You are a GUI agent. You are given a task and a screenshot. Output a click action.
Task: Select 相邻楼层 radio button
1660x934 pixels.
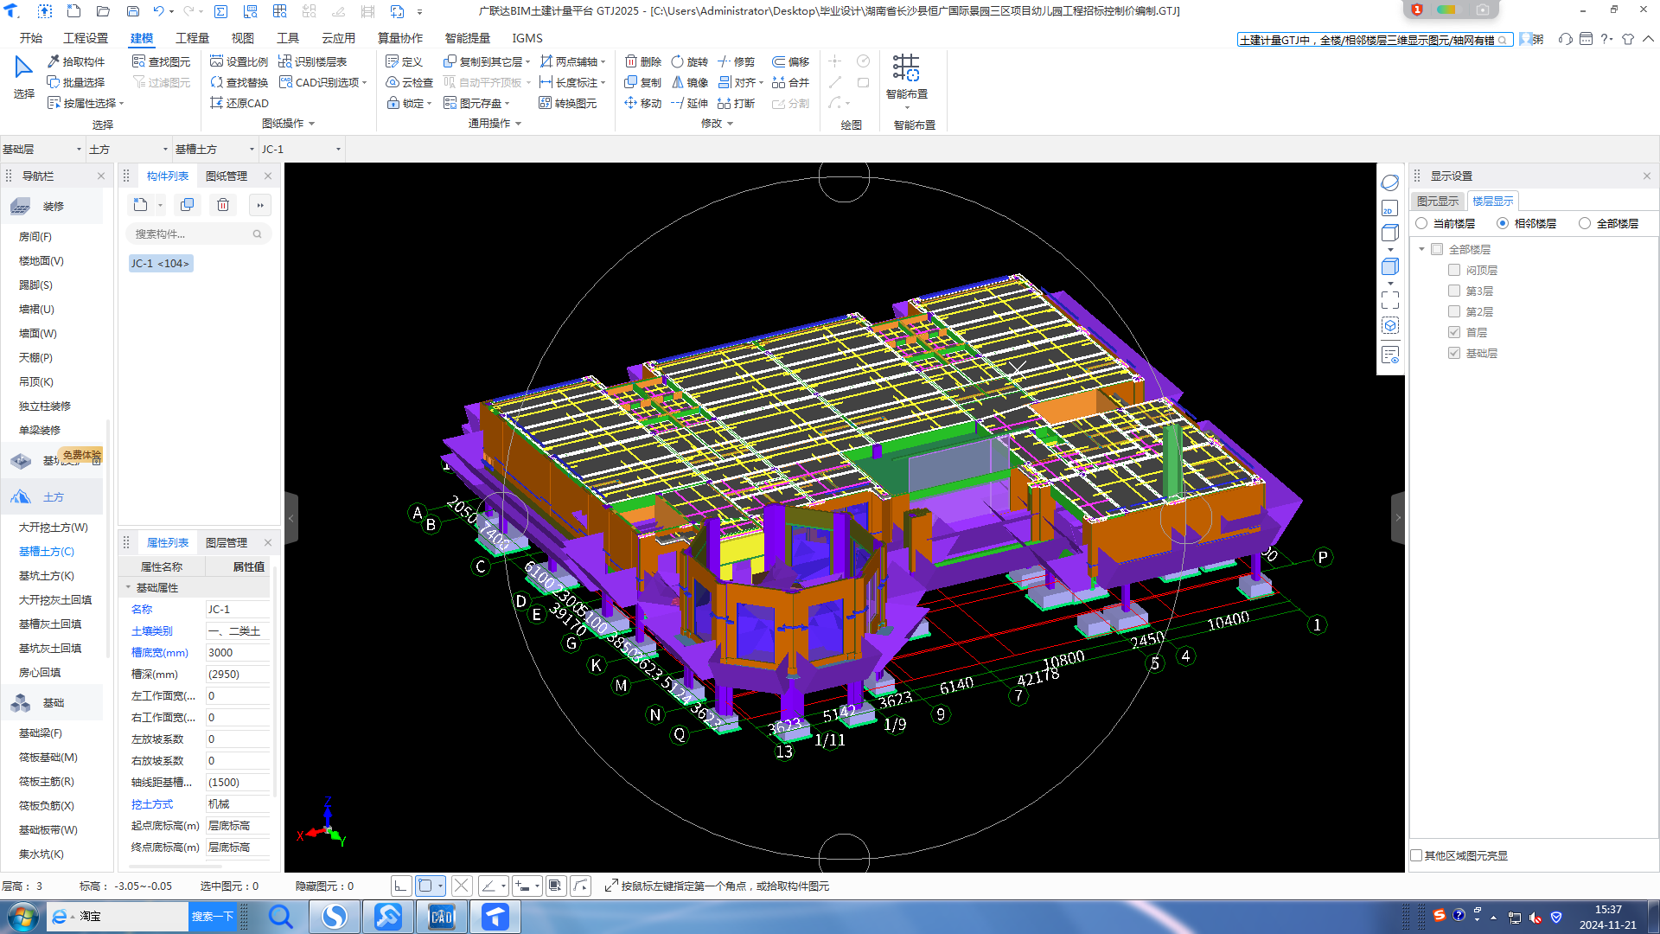(x=1503, y=223)
